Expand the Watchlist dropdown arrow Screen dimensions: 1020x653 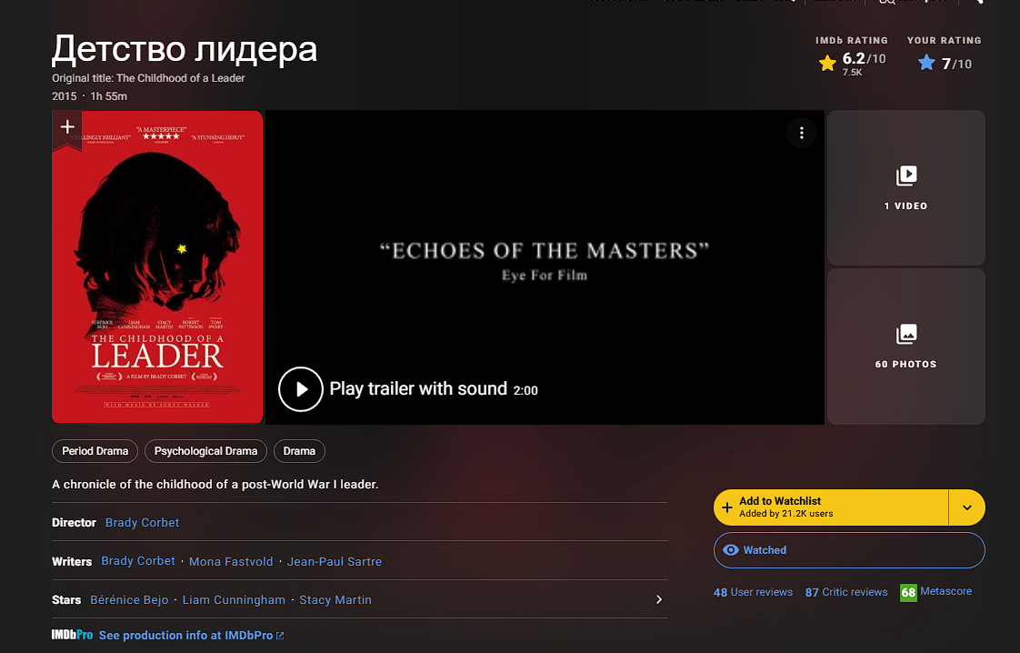click(967, 507)
